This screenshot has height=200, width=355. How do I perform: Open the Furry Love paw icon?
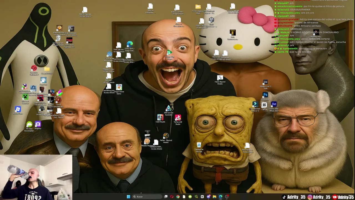tap(43, 80)
